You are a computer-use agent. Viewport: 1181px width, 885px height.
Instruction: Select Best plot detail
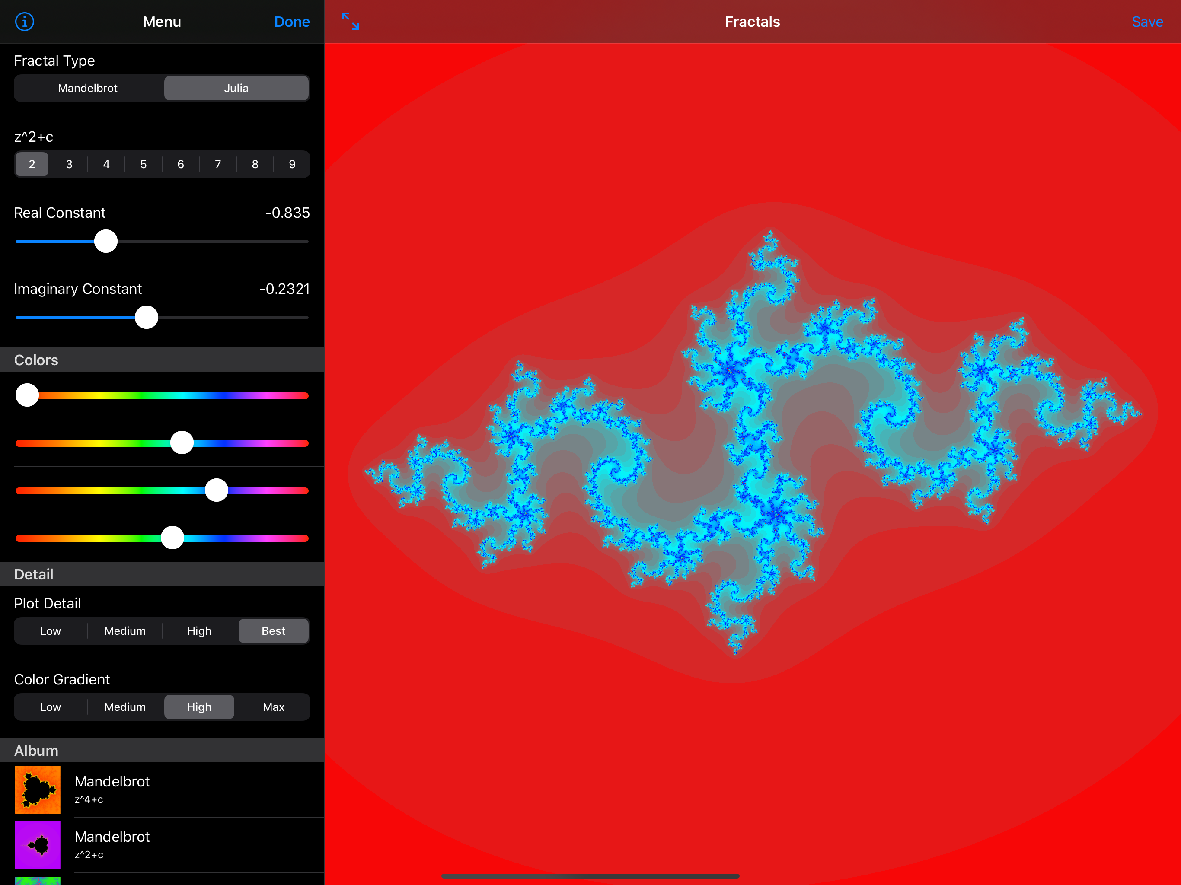[273, 631]
